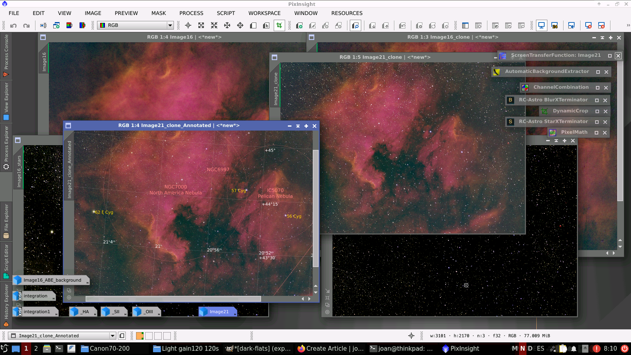Click the ChannelCombination process icon

[x=525, y=88]
